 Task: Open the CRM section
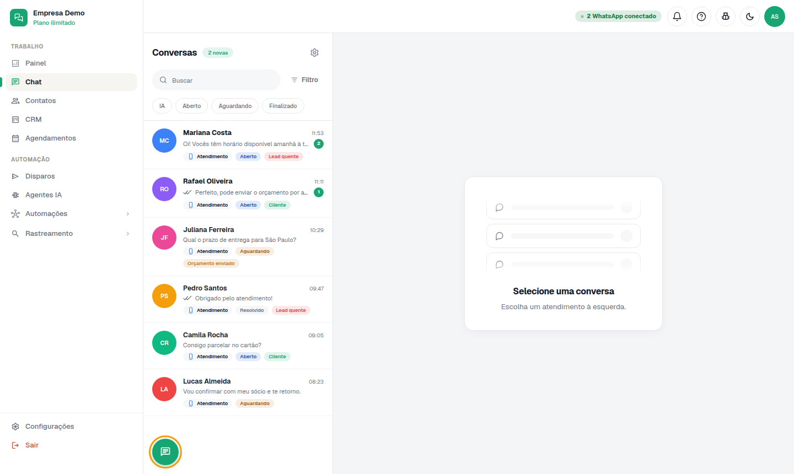(71, 120)
